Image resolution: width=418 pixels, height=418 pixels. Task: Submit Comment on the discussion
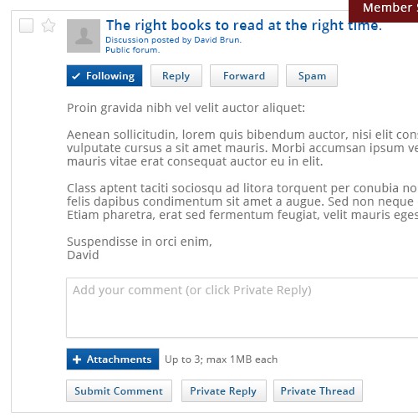point(119,391)
